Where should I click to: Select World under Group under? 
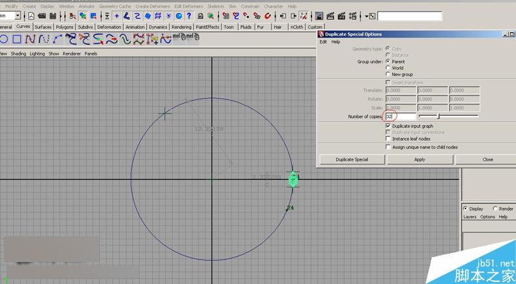tap(388, 68)
